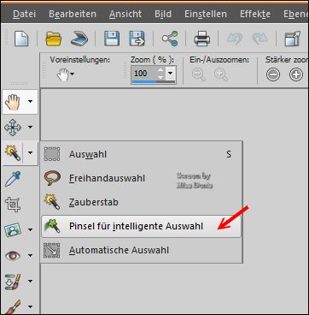The width and height of the screenshot is (309, 315).
Task: Open the Zoom percentage dropdown arrow
Action: (170, 74)
